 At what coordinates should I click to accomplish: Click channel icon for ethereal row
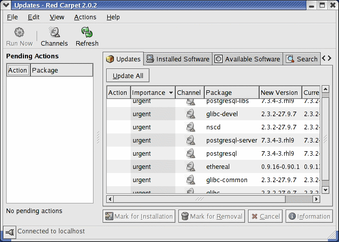[191, 166]
